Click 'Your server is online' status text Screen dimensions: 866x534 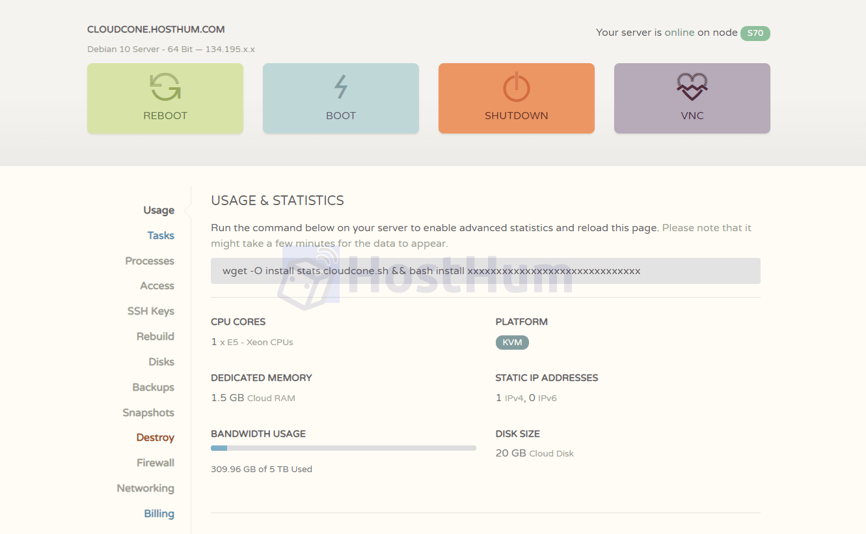point(645,33)
